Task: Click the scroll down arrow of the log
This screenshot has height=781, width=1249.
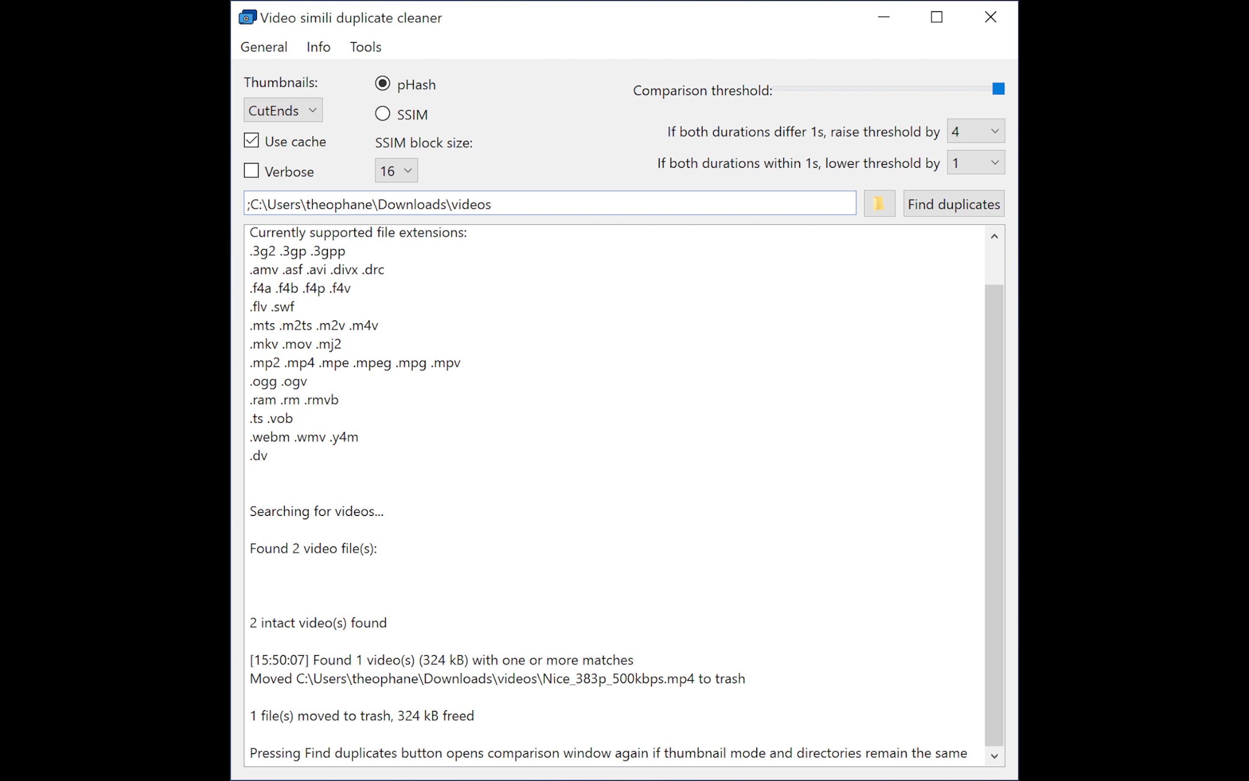Action: click(x=994, y=756)
